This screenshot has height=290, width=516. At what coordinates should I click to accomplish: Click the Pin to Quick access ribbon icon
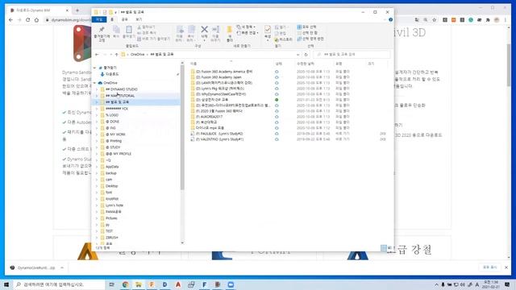coord(102,30)
